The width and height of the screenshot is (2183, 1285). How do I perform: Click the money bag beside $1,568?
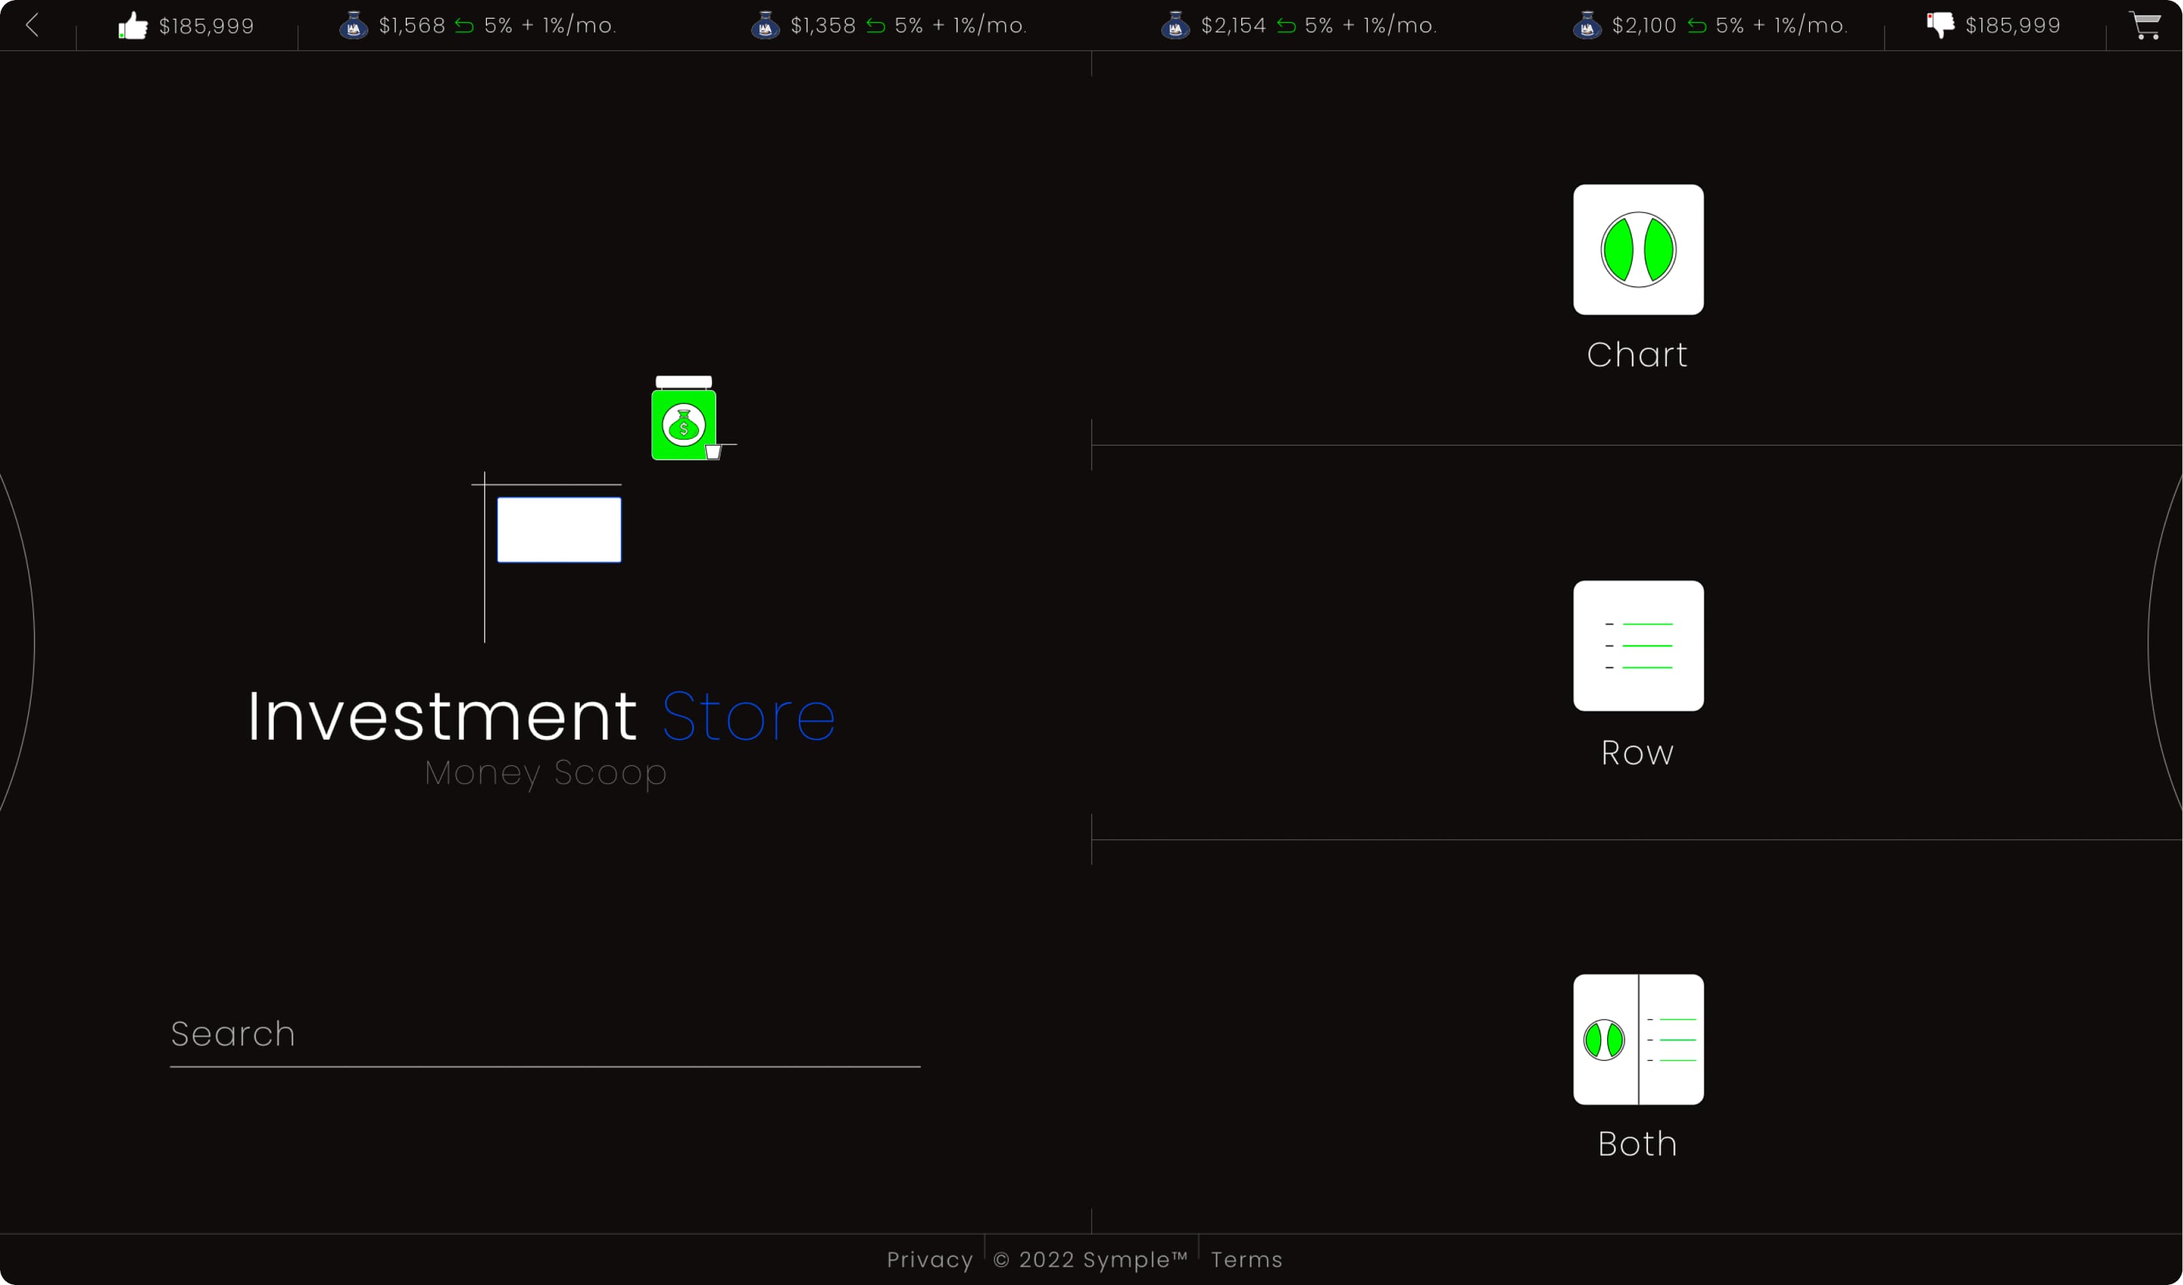[x=354, y=26]
